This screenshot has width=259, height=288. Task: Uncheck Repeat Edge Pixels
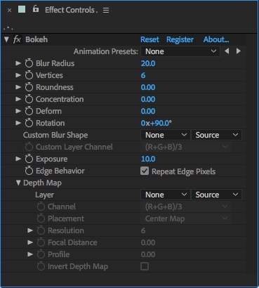(x=145, y=171)
